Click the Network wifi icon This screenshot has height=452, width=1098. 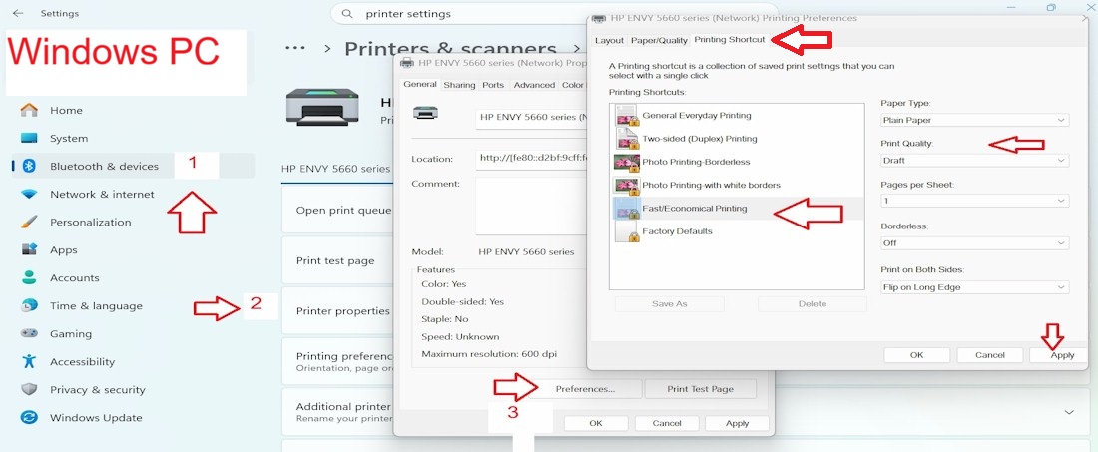click(29, 194)
